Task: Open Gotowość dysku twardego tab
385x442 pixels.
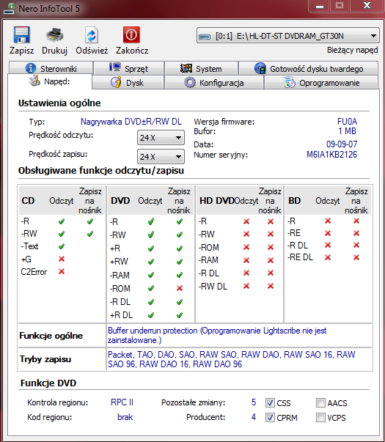Action: click(308, 68)
